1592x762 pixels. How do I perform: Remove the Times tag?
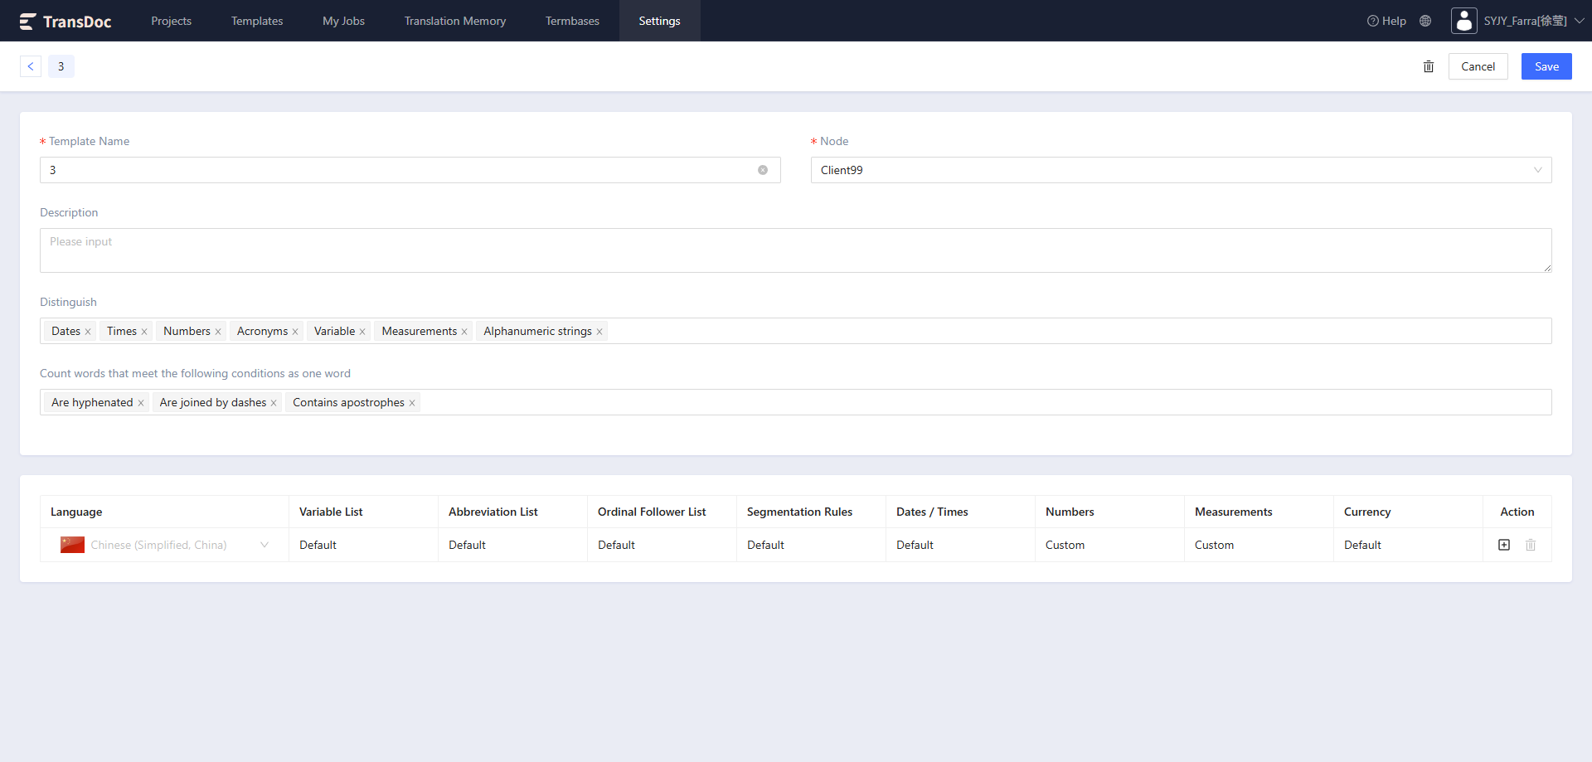tap(144, 332)
